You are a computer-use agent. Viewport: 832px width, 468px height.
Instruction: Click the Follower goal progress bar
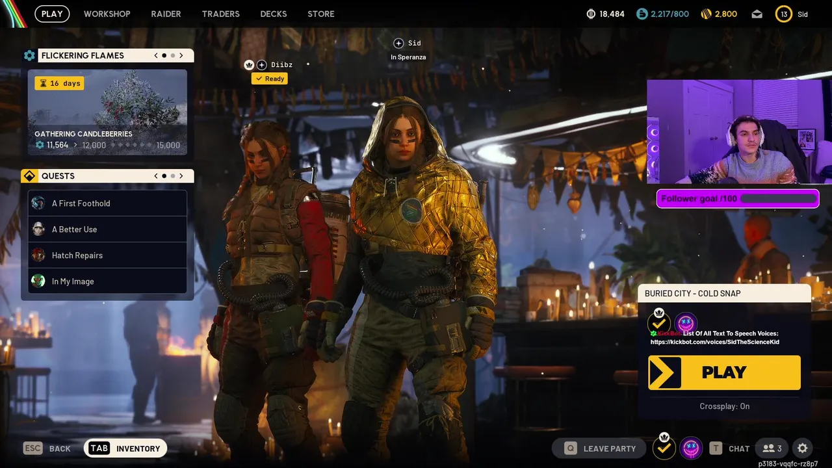pos(738,198)
